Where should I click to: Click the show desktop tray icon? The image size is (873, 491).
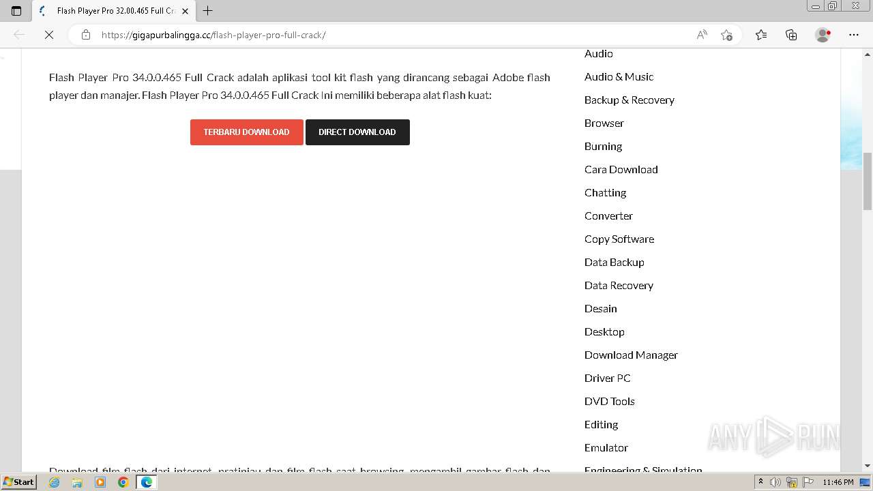click(865, 482)
